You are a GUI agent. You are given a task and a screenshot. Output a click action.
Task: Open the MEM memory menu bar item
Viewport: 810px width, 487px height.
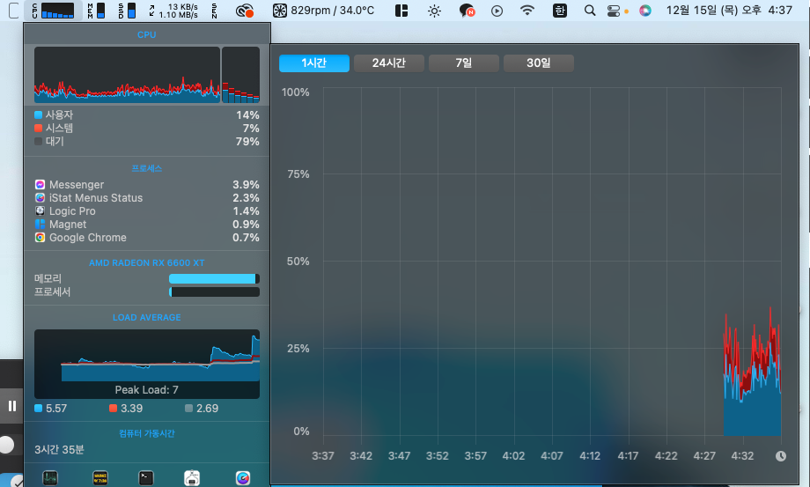pos(96,11)
